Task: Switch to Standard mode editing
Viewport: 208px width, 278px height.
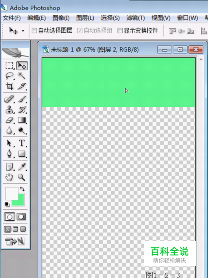Action: click(x=9, y=217)
